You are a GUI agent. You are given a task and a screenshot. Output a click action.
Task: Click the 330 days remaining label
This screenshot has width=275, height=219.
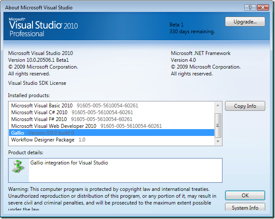pos(192,32)
